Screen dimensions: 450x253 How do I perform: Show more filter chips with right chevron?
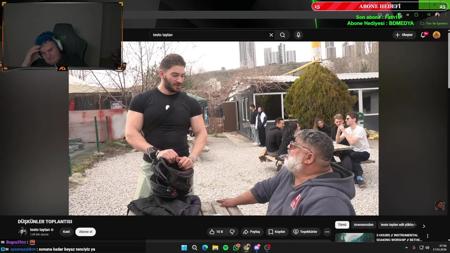tap(424, 226)
